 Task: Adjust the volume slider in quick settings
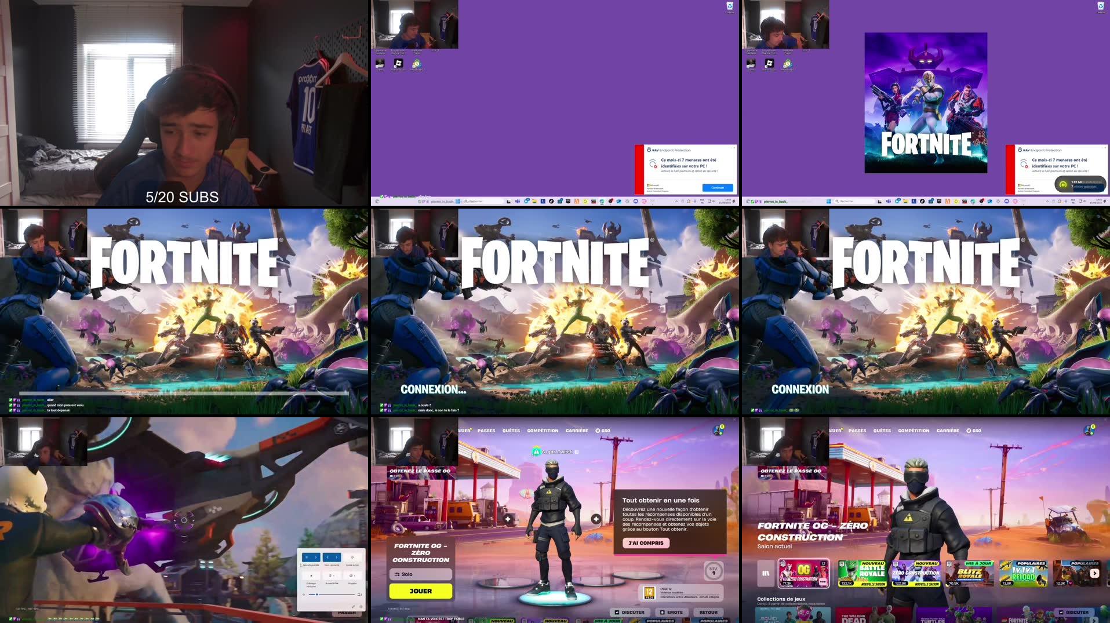[x=332, y=595]
